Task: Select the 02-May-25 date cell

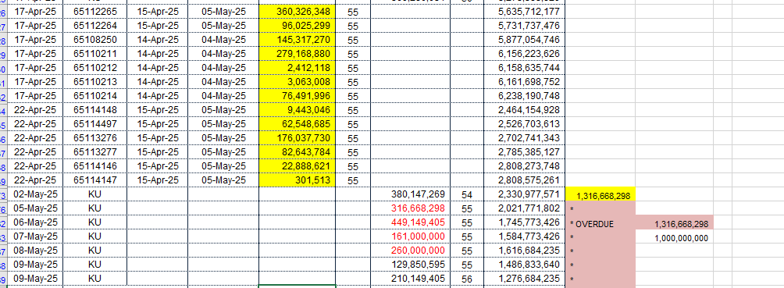Action: pos(31,194)
